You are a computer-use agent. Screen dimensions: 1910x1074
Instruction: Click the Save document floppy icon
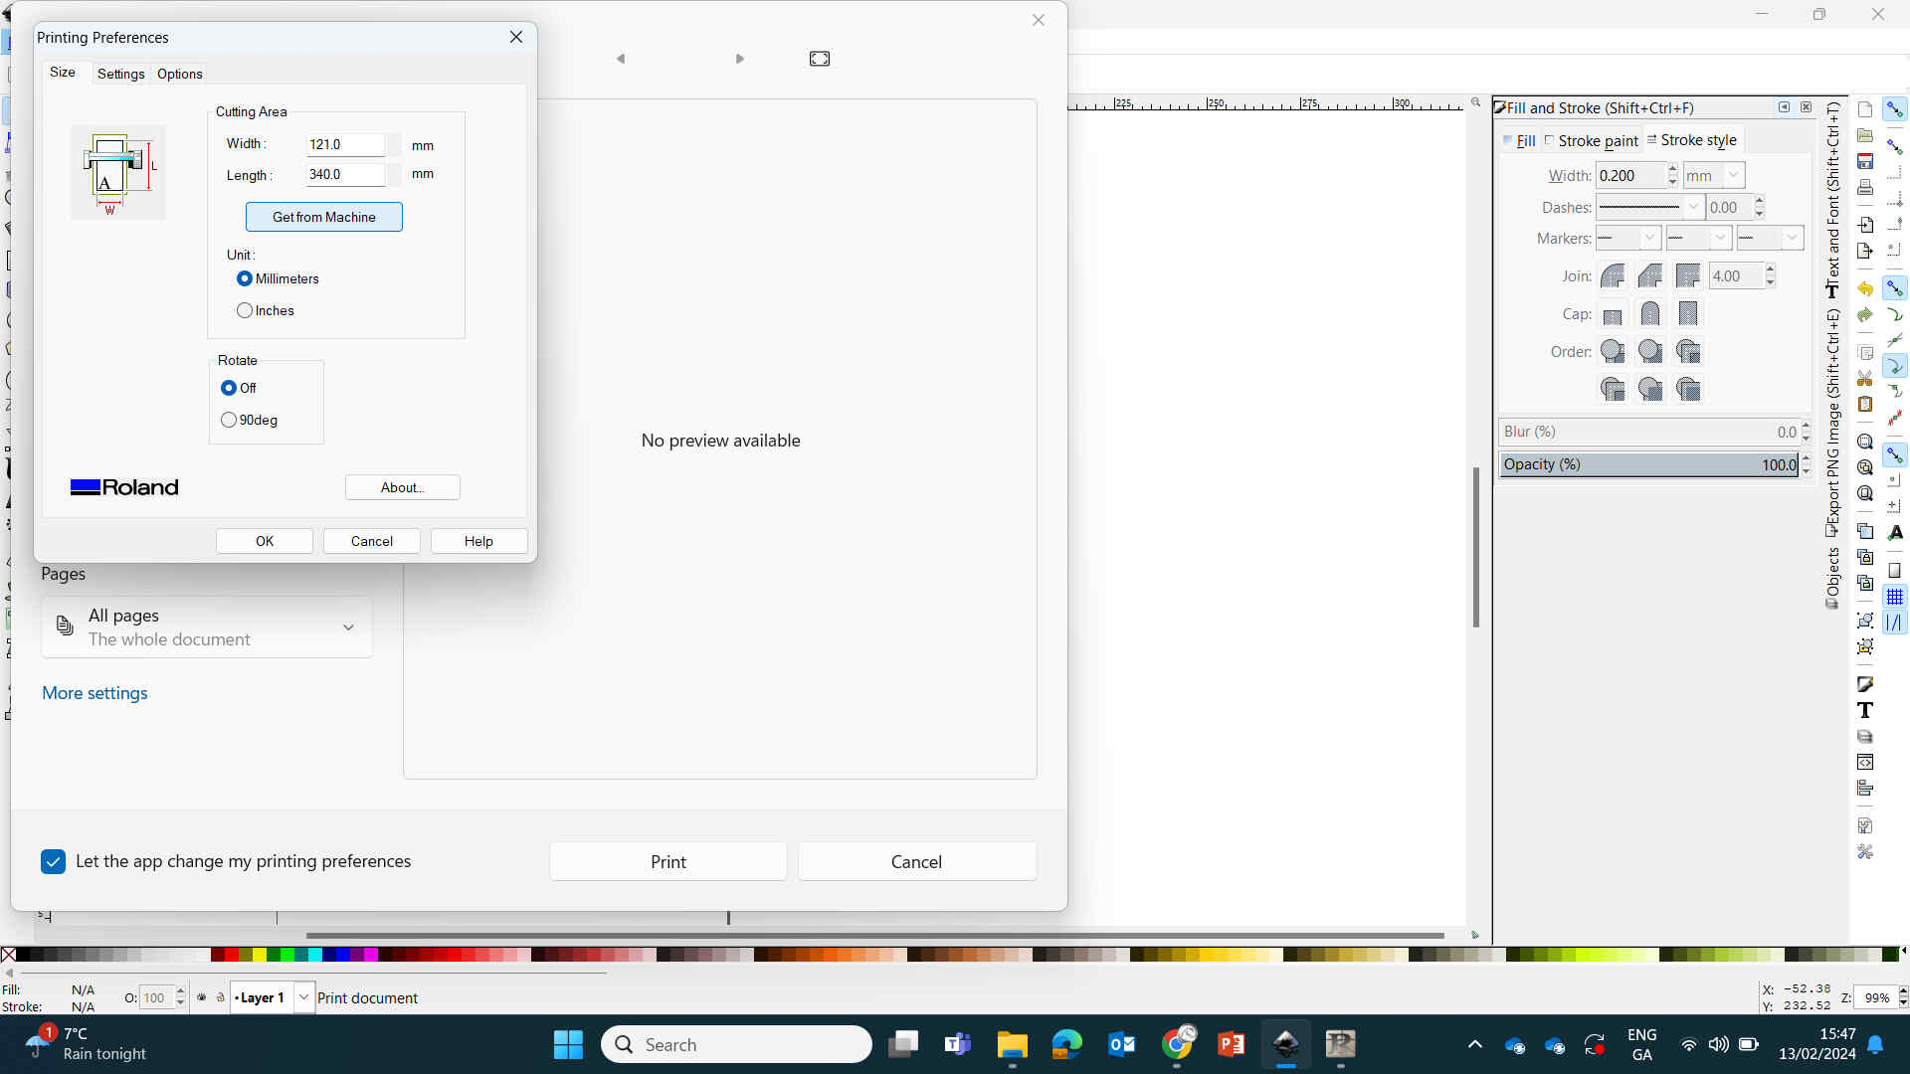click(1865, 161)
